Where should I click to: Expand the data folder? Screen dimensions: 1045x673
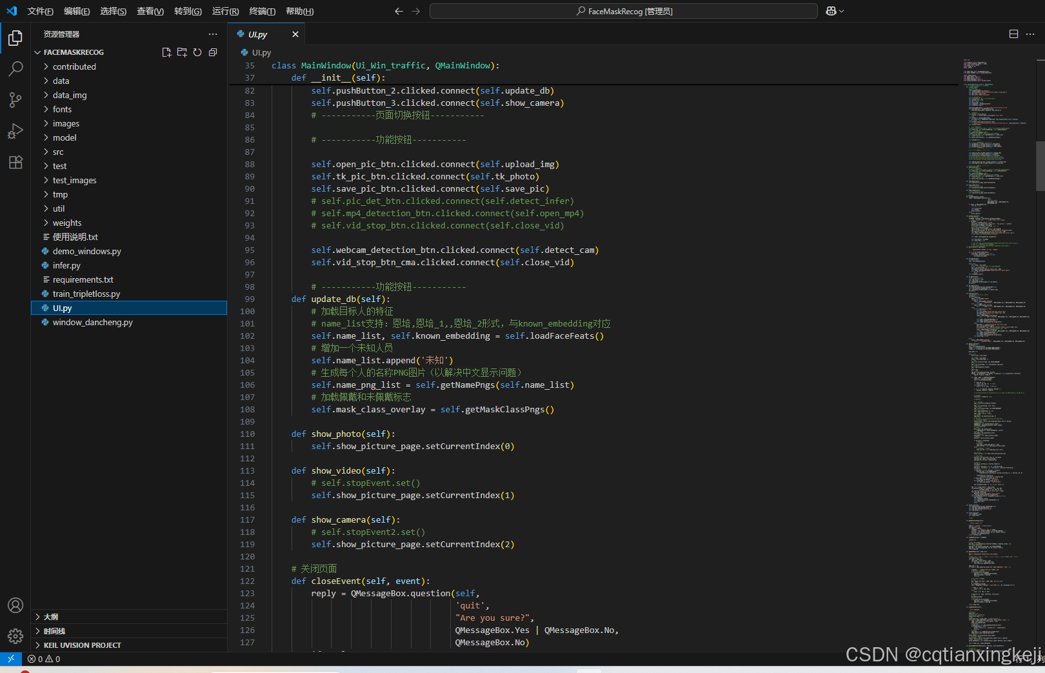(129, 81)
